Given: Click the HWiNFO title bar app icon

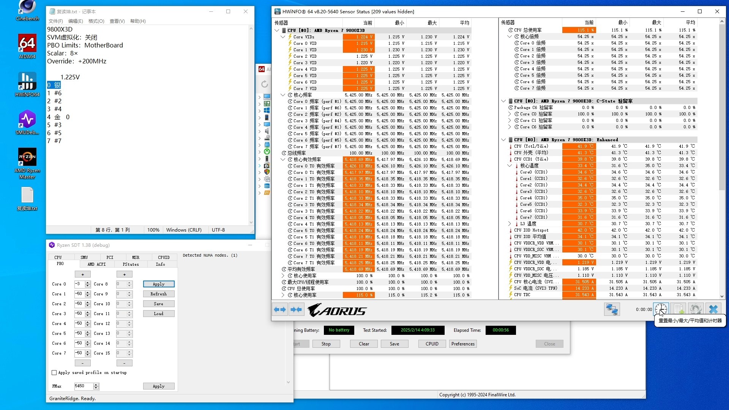Looking at the screenshot, I should coord(277,11).
